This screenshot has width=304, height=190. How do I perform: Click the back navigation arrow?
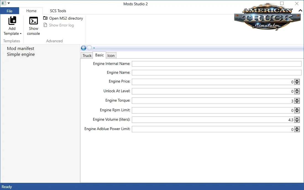coord(83,48)
